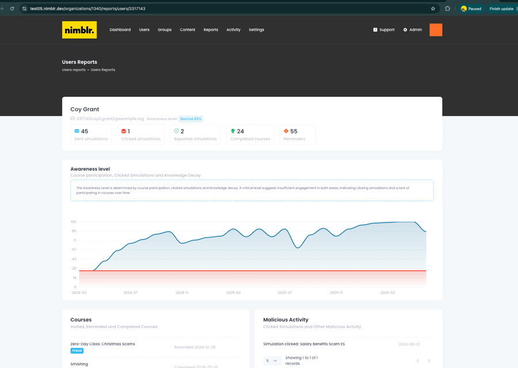Click the address bar URL
The height and width of the screenshot is (368, 518).
pos(87,9)
